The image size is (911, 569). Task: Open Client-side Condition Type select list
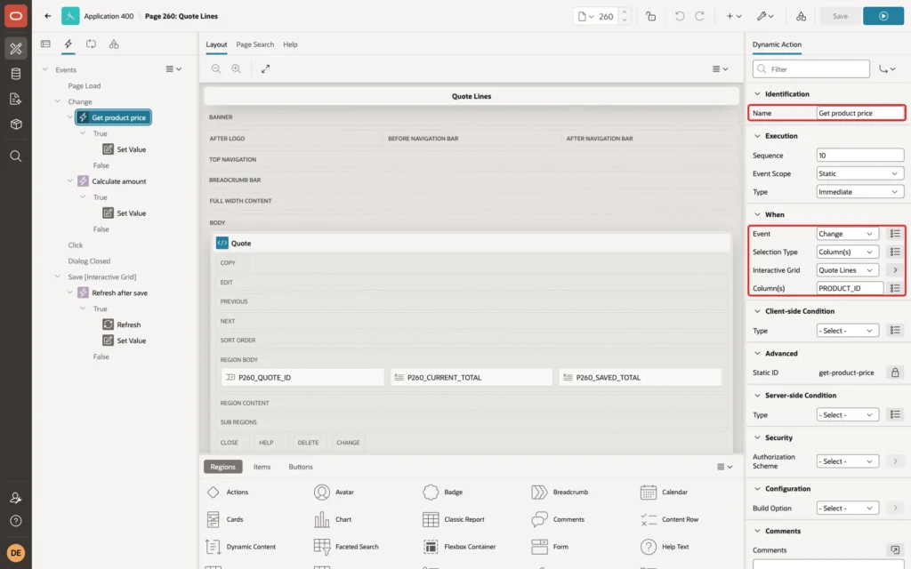[x=847, y=331]
